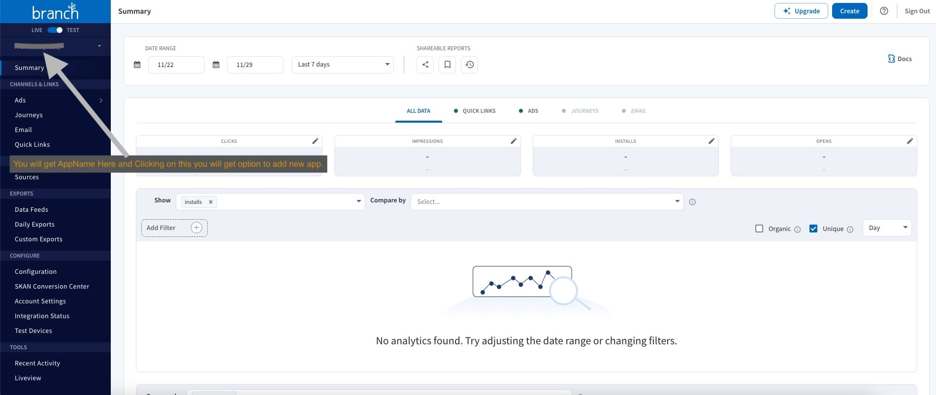Edit the Installs card pencil icon

pos(711,141)
